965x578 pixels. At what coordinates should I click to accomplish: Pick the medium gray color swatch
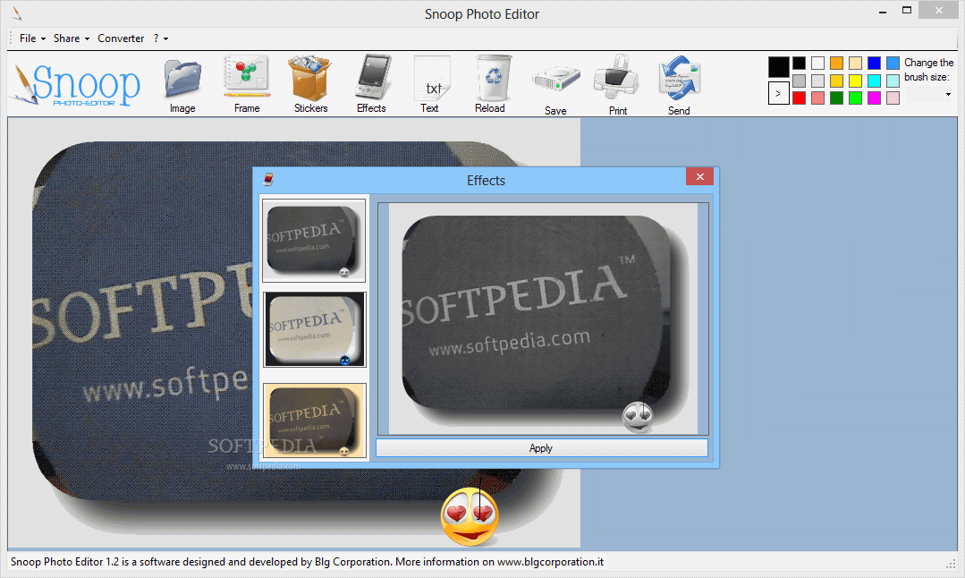click(x=799, y=81)
